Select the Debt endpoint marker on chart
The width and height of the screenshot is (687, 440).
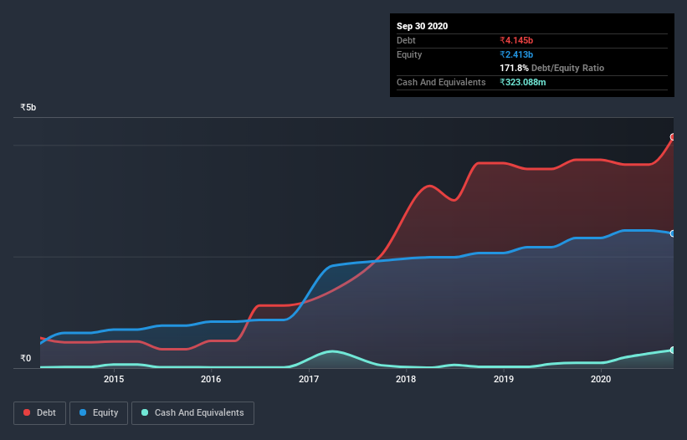pos(673,137)
